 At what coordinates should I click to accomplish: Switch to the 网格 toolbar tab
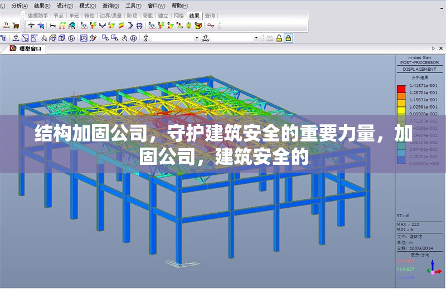178,16
